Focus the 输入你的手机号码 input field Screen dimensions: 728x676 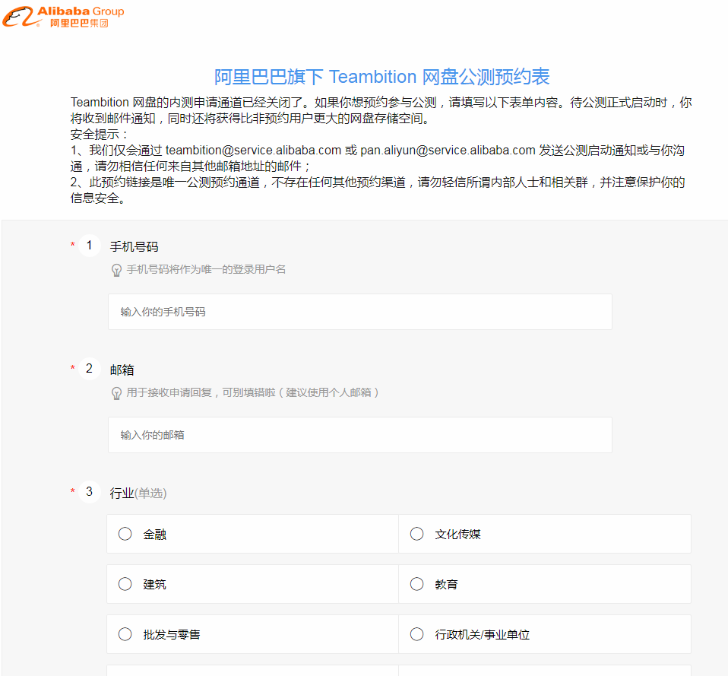359,312
